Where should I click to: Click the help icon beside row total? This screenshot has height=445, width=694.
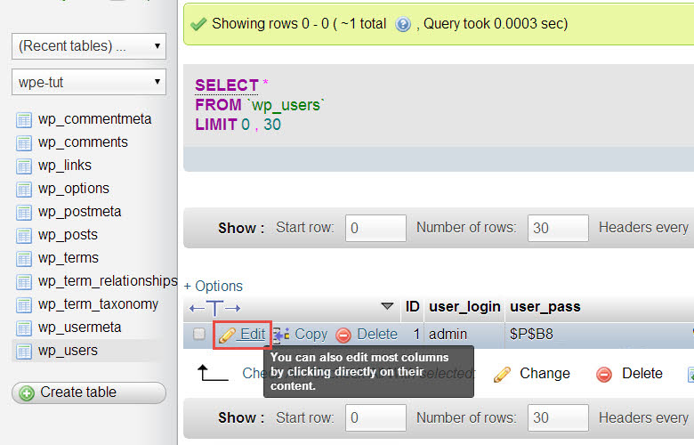[x=403, y=24]
